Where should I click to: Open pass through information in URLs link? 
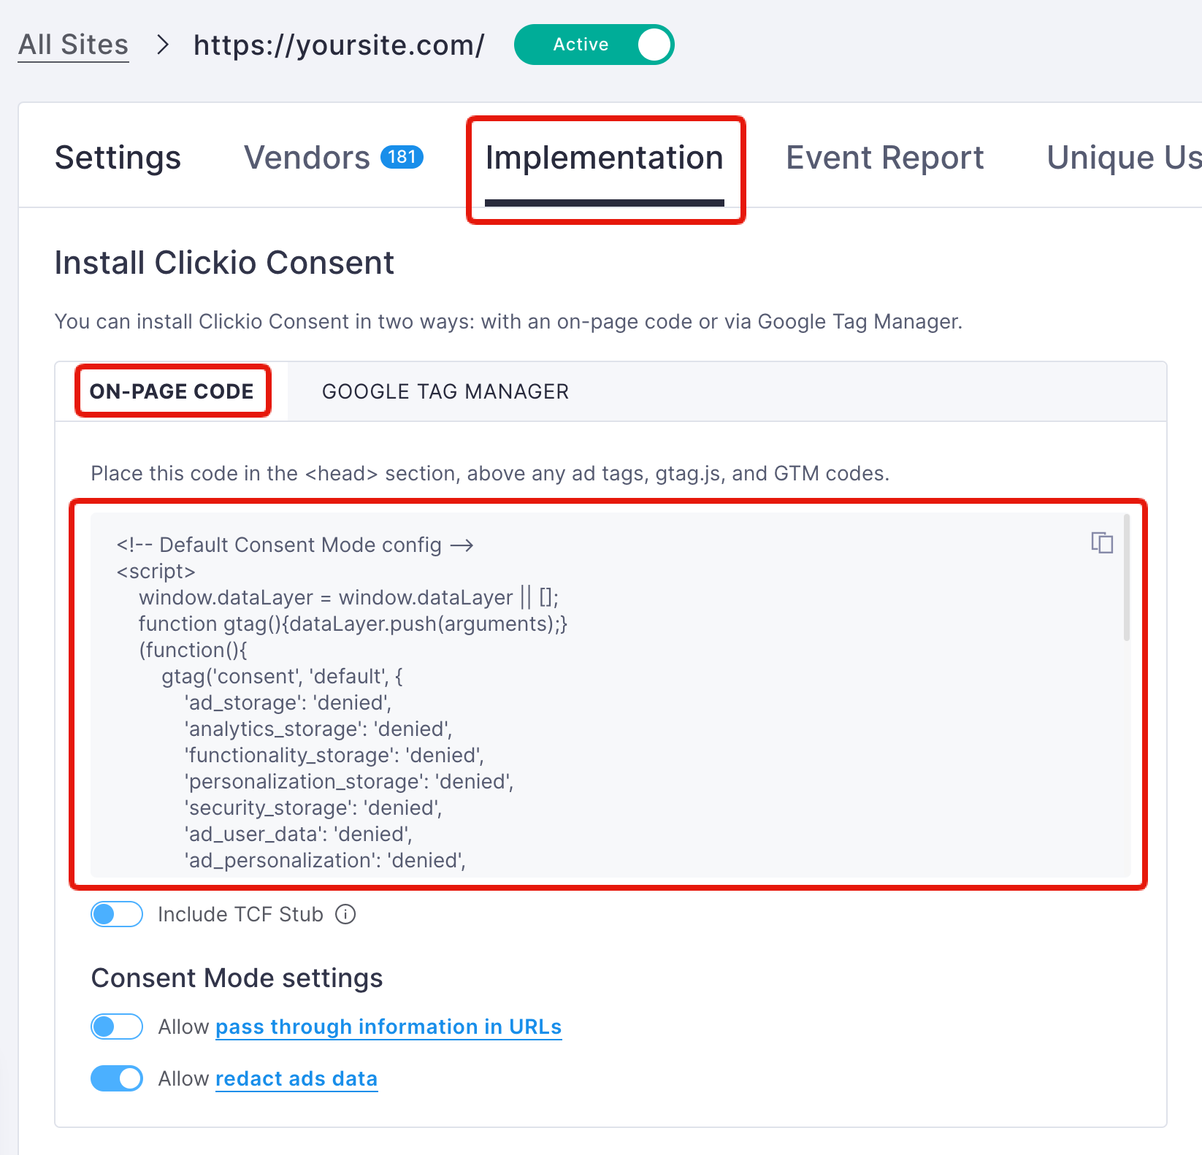click(388, 1027)
